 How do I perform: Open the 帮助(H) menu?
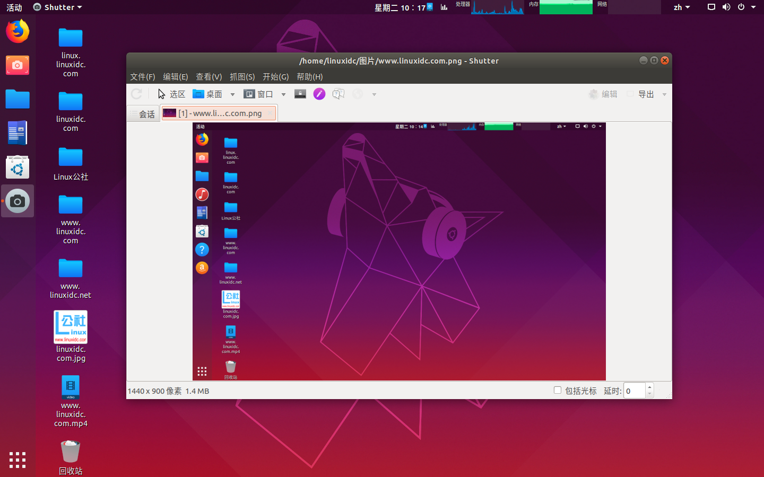pos(310,76)
